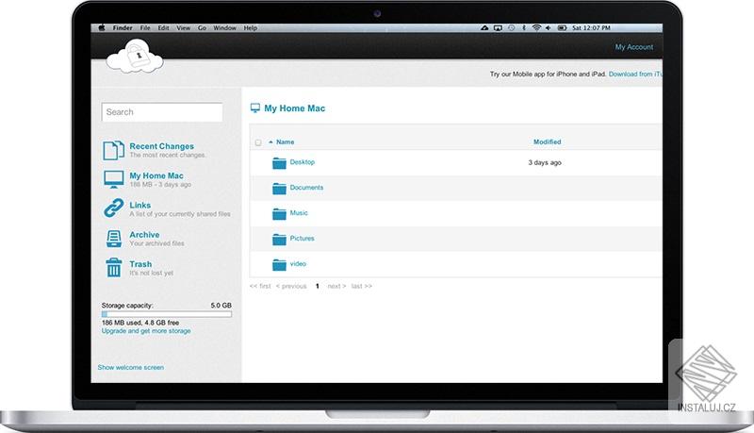Click the cloud drive menu bar icon

[484, 28]
